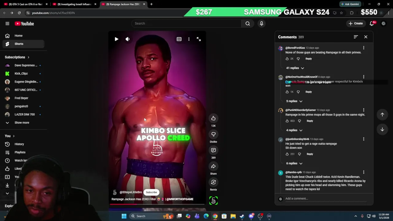The image size is (393, 221).
Task: Go to the YouTube logo home
Action: click(24, 24)
